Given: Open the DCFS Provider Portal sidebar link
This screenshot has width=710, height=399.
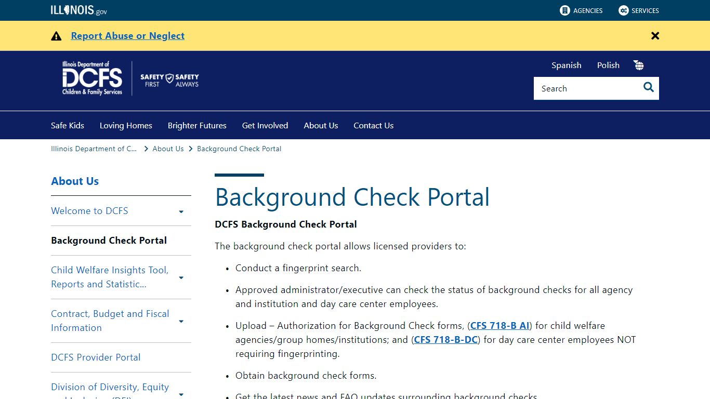Looking at the screenshot, I should [x=96, y=357].
